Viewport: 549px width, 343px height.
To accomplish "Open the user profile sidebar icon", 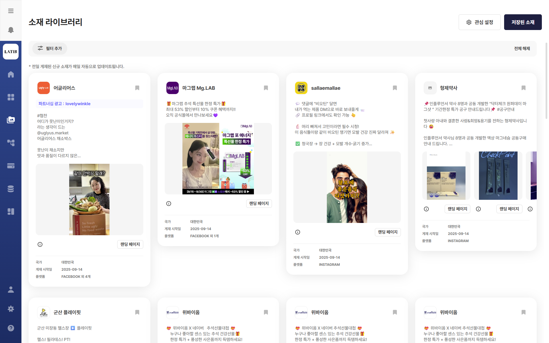I will [x=11, y=290].
